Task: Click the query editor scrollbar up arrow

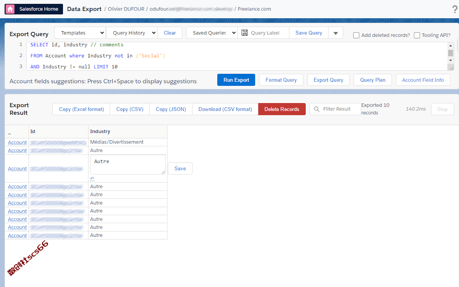Action: coord(451,45)
